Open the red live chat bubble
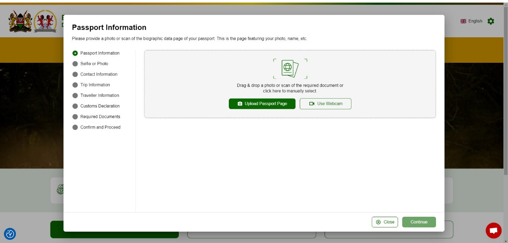508x243 pixels. coord(493,231)
